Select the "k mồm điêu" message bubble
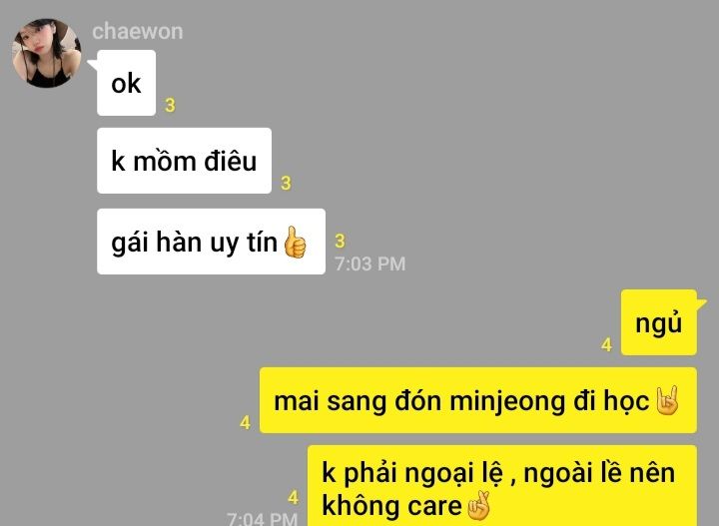This screenshot has height=526, width=719. pos(184,161)
